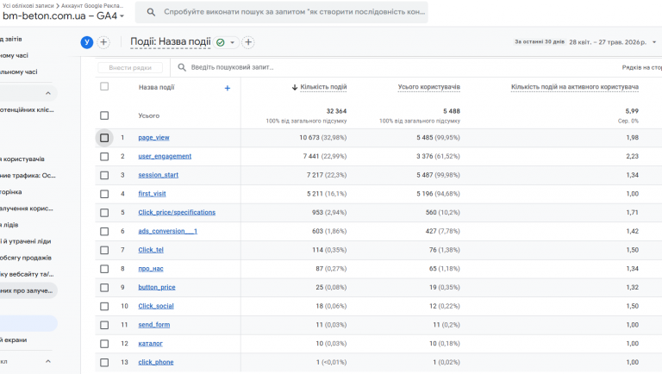Open the date range dropdown arrow
662x374 pixels.
tap(654, 42)
